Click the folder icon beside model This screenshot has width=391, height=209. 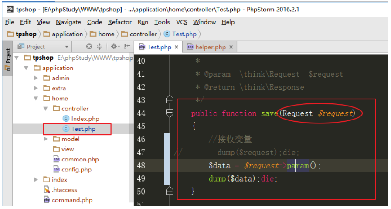[x=56, y=139]
